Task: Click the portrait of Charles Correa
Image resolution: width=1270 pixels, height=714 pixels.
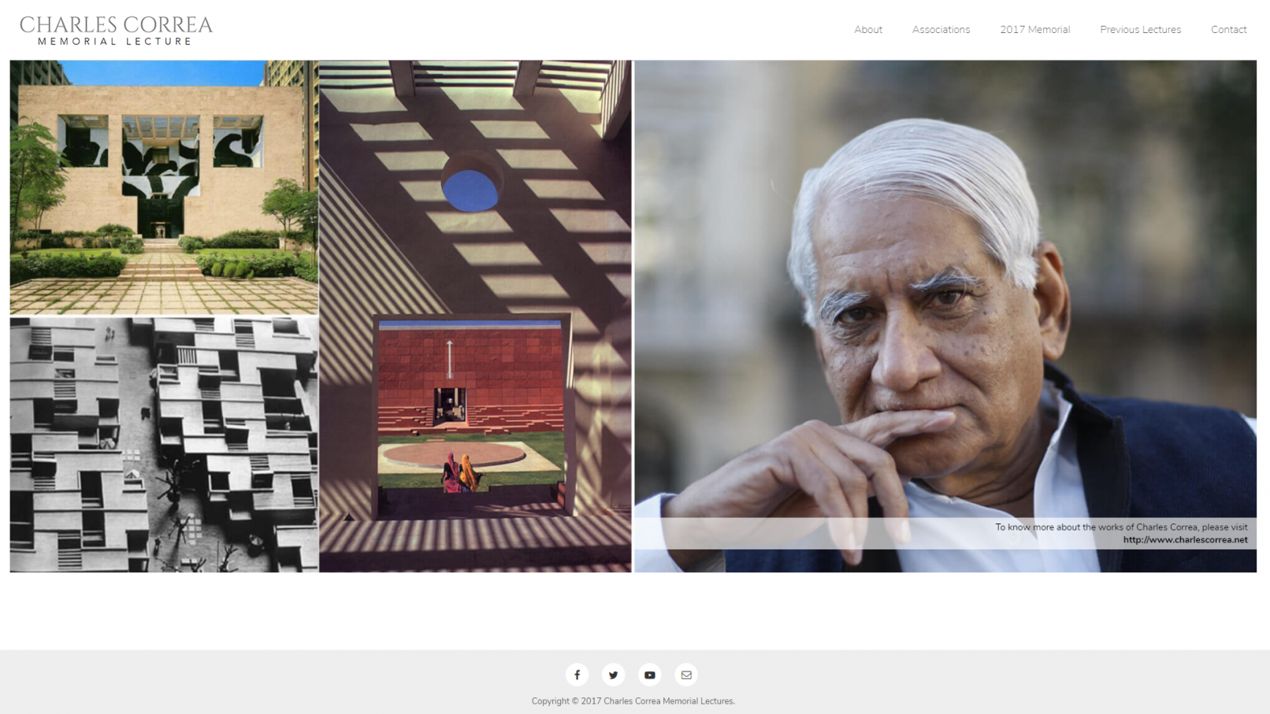Action: (x=945, y=315)
